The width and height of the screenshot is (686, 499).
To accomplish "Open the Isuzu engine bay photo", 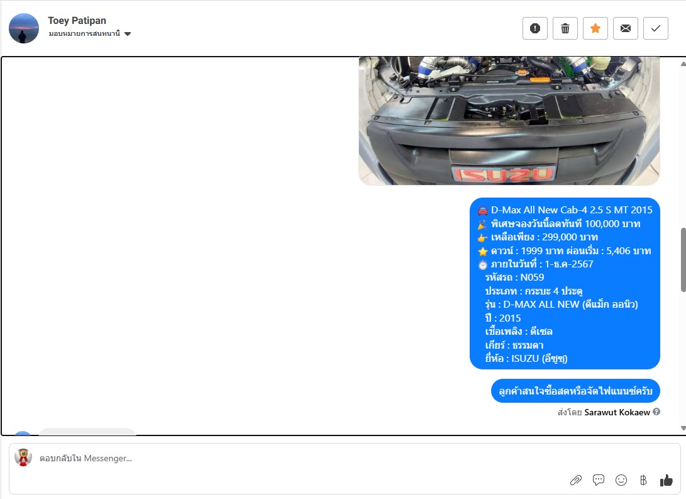I will pos(509,121).
